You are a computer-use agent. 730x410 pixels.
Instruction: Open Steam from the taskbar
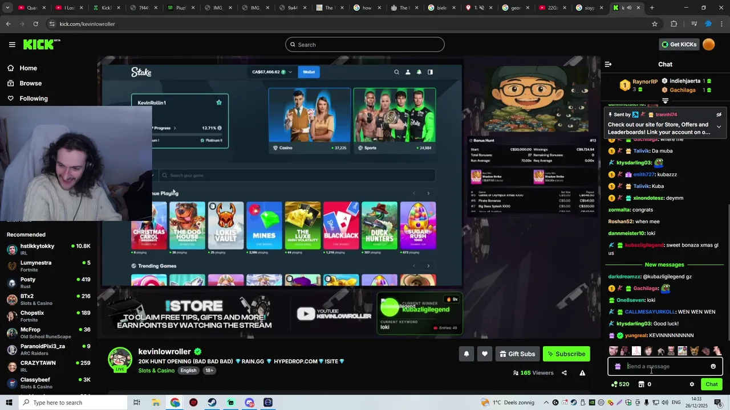coord(212,403)
